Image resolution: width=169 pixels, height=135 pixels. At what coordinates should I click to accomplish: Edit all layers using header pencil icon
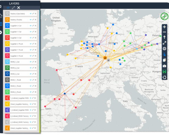[13, 8]
